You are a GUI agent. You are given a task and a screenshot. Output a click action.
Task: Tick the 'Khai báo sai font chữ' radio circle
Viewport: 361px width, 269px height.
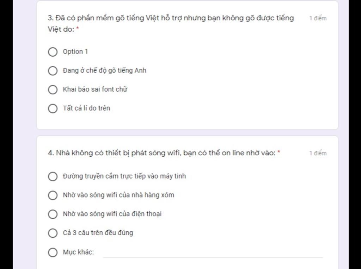[x=53, y=90]
